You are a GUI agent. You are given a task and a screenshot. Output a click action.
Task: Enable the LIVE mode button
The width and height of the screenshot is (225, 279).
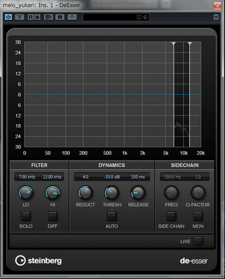point(198,241)
